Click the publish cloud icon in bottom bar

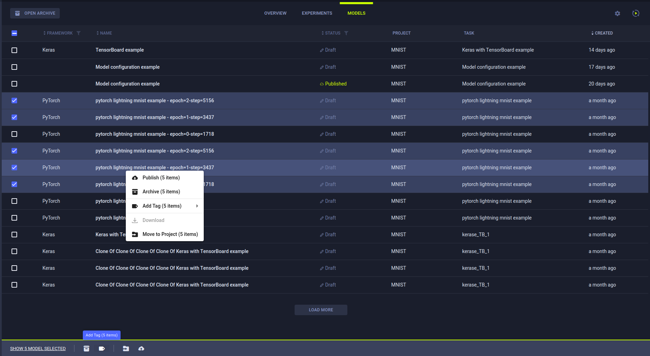(x=141, y=348)
